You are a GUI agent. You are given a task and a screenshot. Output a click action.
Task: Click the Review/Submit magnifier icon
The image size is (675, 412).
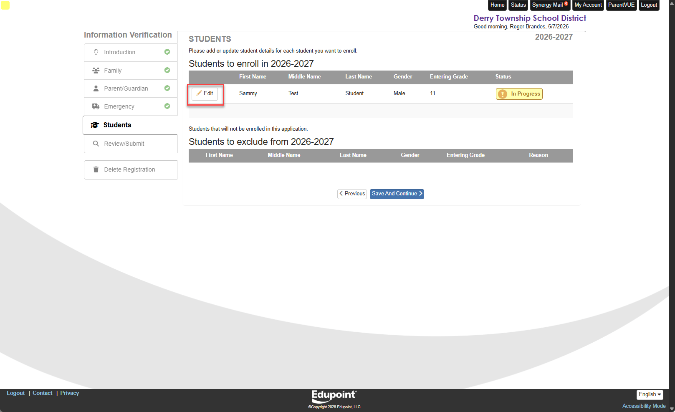[x=96, y=144]
